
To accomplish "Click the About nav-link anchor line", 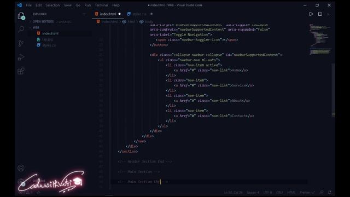I will pos(212,101).
